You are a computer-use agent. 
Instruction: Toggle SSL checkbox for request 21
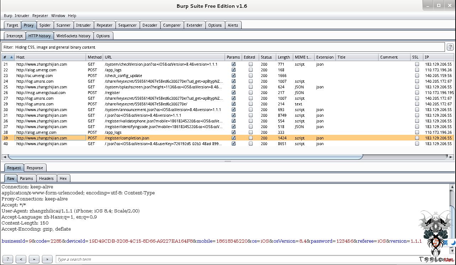[417, 64]
